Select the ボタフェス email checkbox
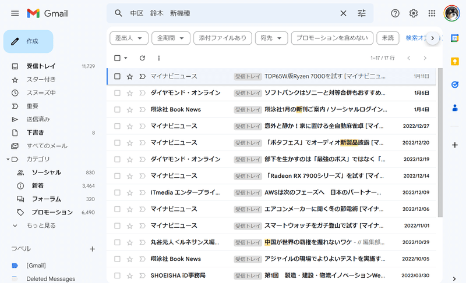 [118, 143]
